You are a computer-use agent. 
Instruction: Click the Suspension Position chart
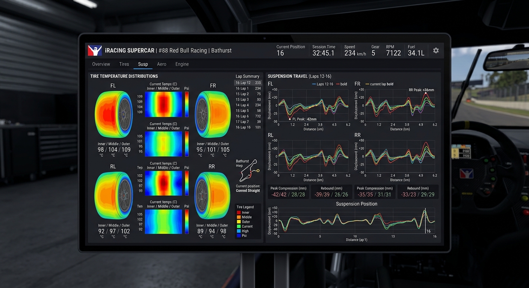tap(357, 221)
